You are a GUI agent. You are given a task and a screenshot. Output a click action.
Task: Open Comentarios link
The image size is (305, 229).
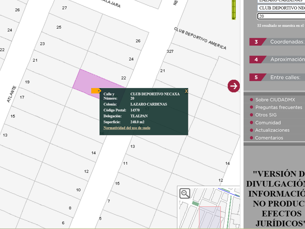269,138
